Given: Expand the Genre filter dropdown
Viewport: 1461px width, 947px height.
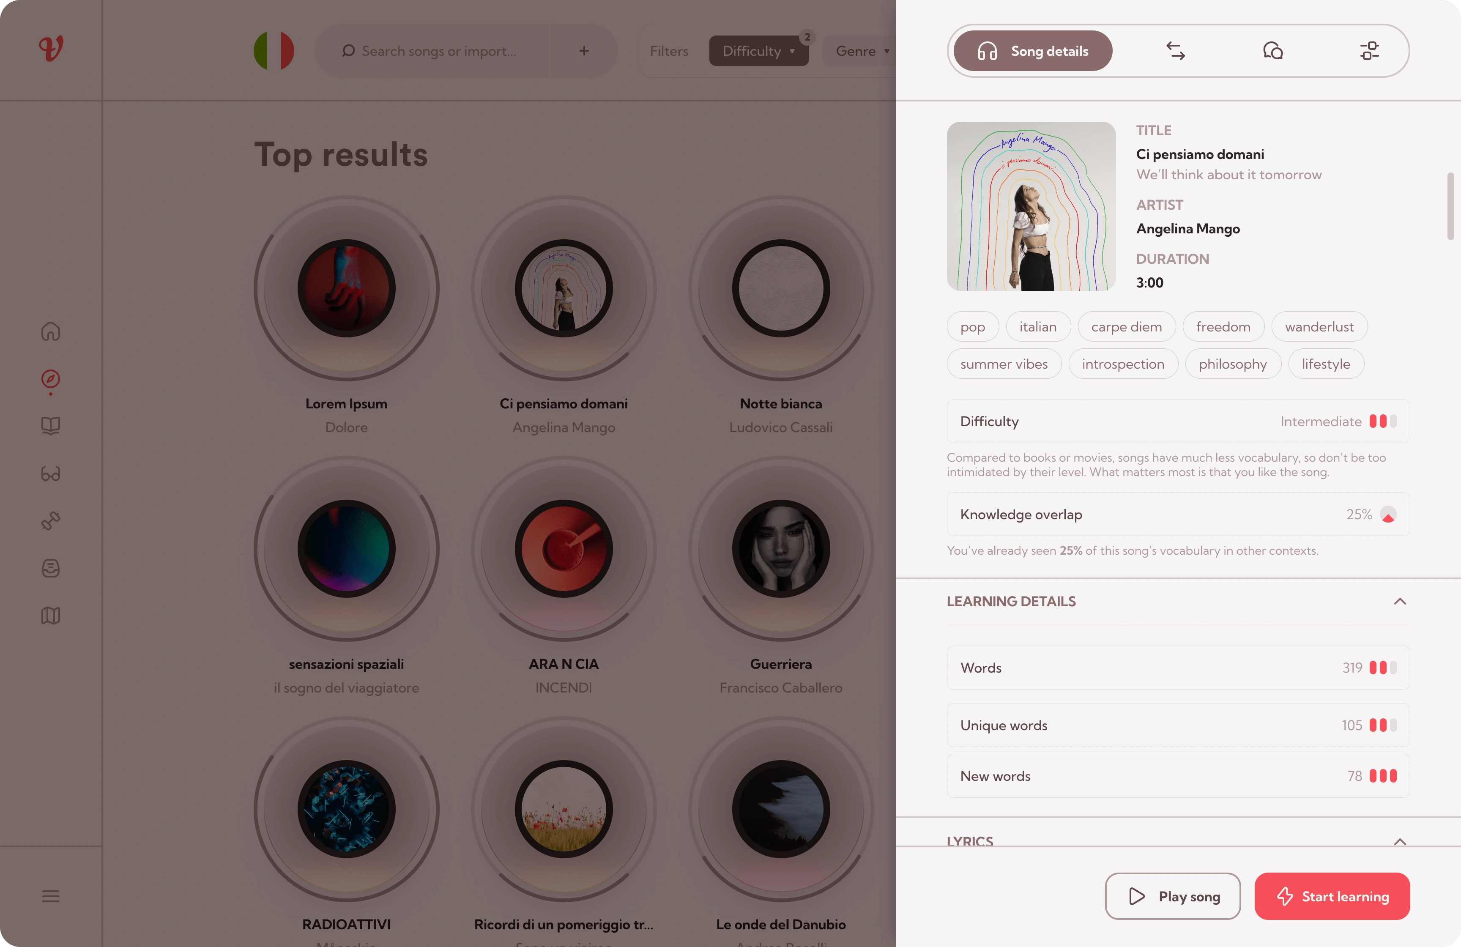Looking at the screenshot, I should 862,50.
